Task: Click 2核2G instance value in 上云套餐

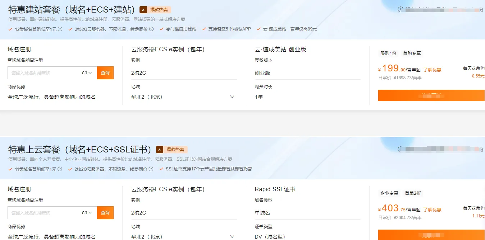Action: [138, 213]
